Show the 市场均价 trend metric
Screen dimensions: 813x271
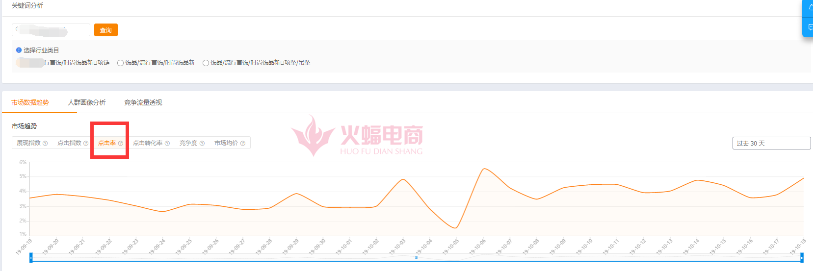pyautogui.click(x=226, y=143)
